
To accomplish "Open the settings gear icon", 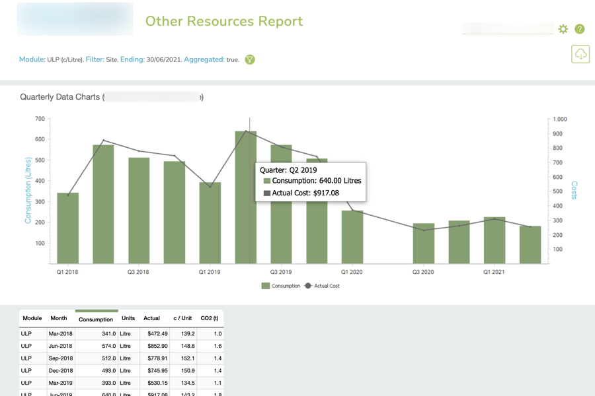I will 563,29.
